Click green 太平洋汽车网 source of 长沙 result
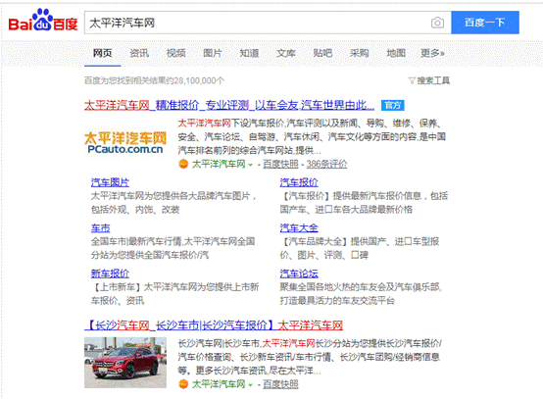This screenshot has width=543, height=399. click(219, 384)
